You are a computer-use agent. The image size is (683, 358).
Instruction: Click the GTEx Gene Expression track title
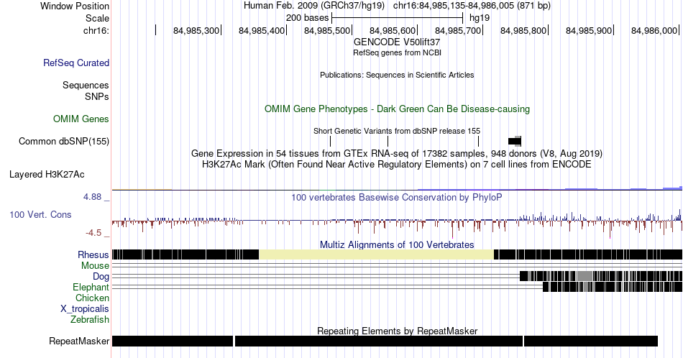[397, 153]
